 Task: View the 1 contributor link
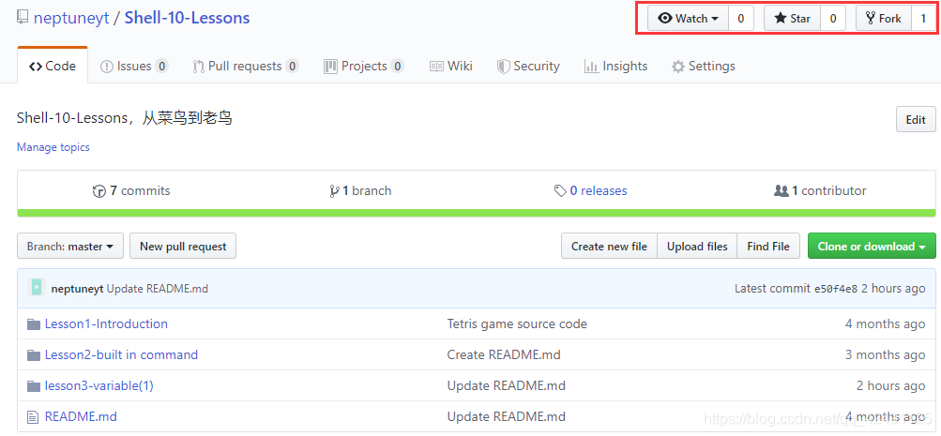(x=820, y=190)
